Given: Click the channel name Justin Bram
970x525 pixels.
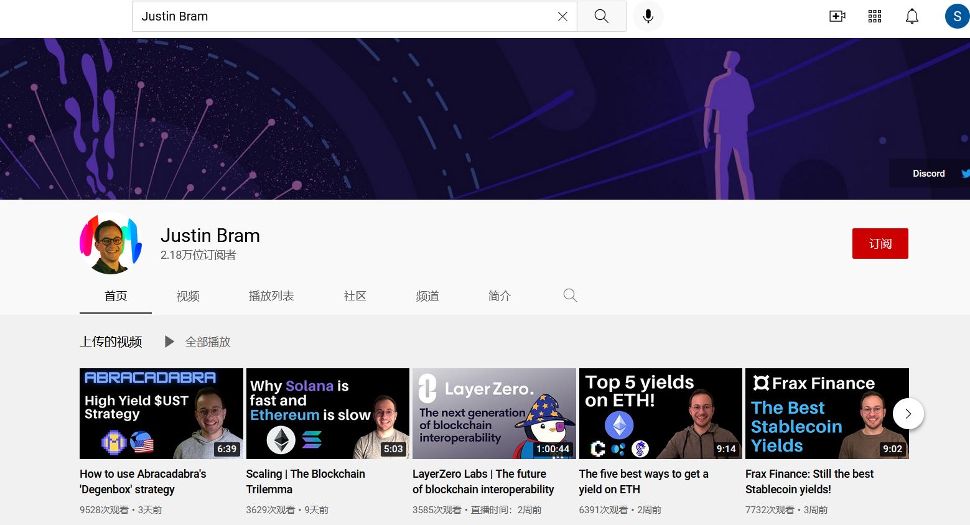Looking at the screenshot, I should (210, 236).
